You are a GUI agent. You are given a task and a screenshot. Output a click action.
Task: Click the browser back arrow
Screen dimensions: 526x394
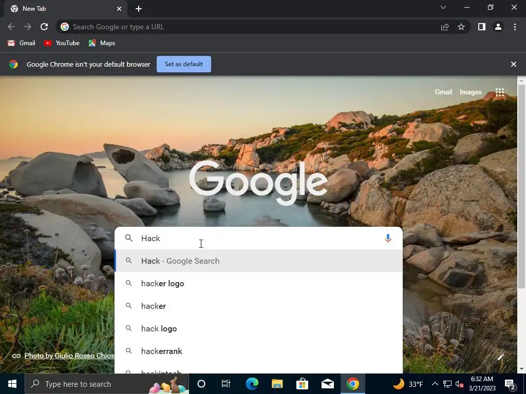(x=11, y=27)
